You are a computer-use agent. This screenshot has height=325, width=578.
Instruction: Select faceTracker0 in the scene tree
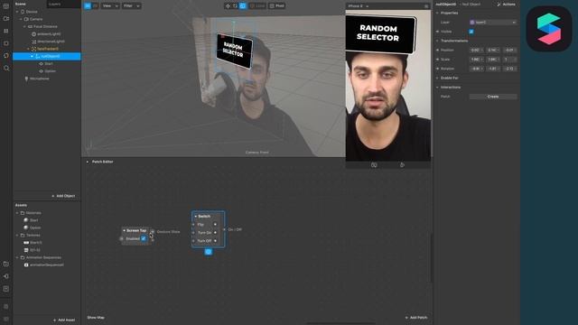pos(44,49)
